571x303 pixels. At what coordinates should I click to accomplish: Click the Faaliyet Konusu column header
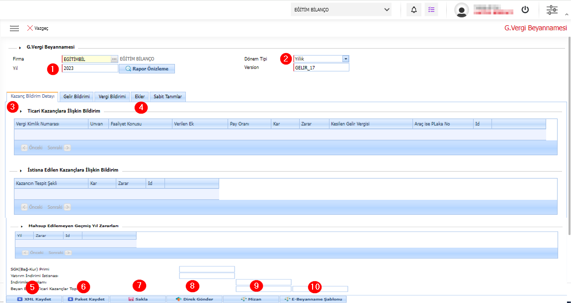click(140, 124)
